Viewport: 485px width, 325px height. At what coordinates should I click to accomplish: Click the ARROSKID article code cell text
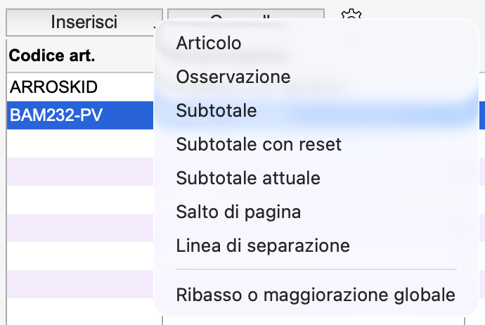[53, 87]
